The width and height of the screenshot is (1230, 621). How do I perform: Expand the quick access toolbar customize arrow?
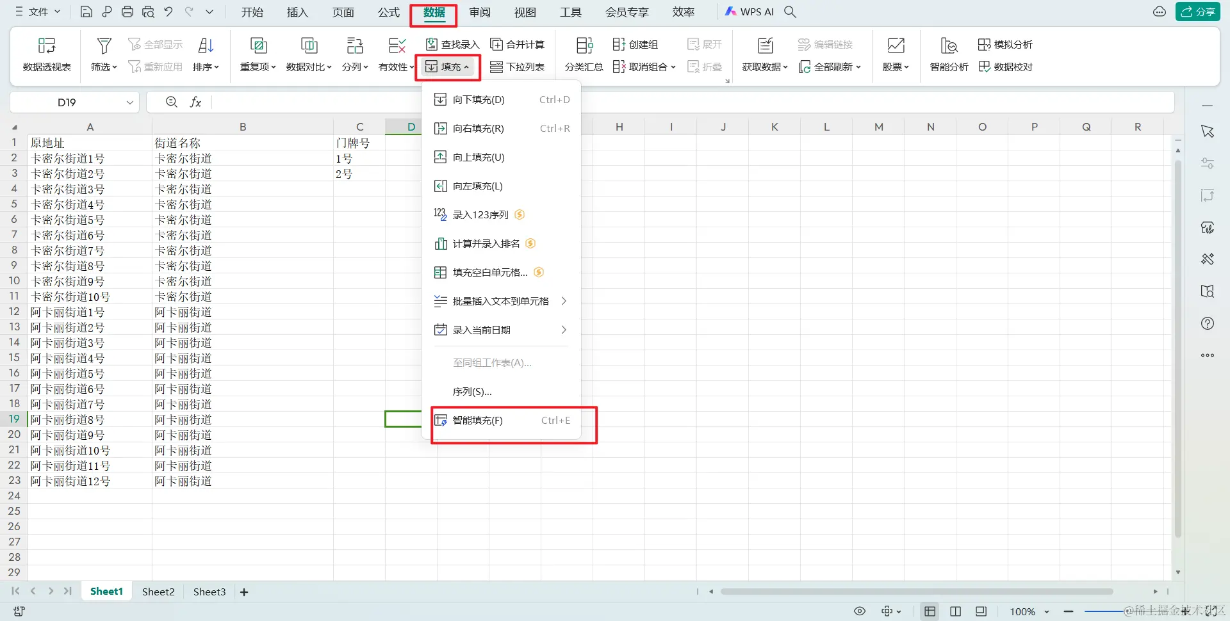click(x=209, y=12)
